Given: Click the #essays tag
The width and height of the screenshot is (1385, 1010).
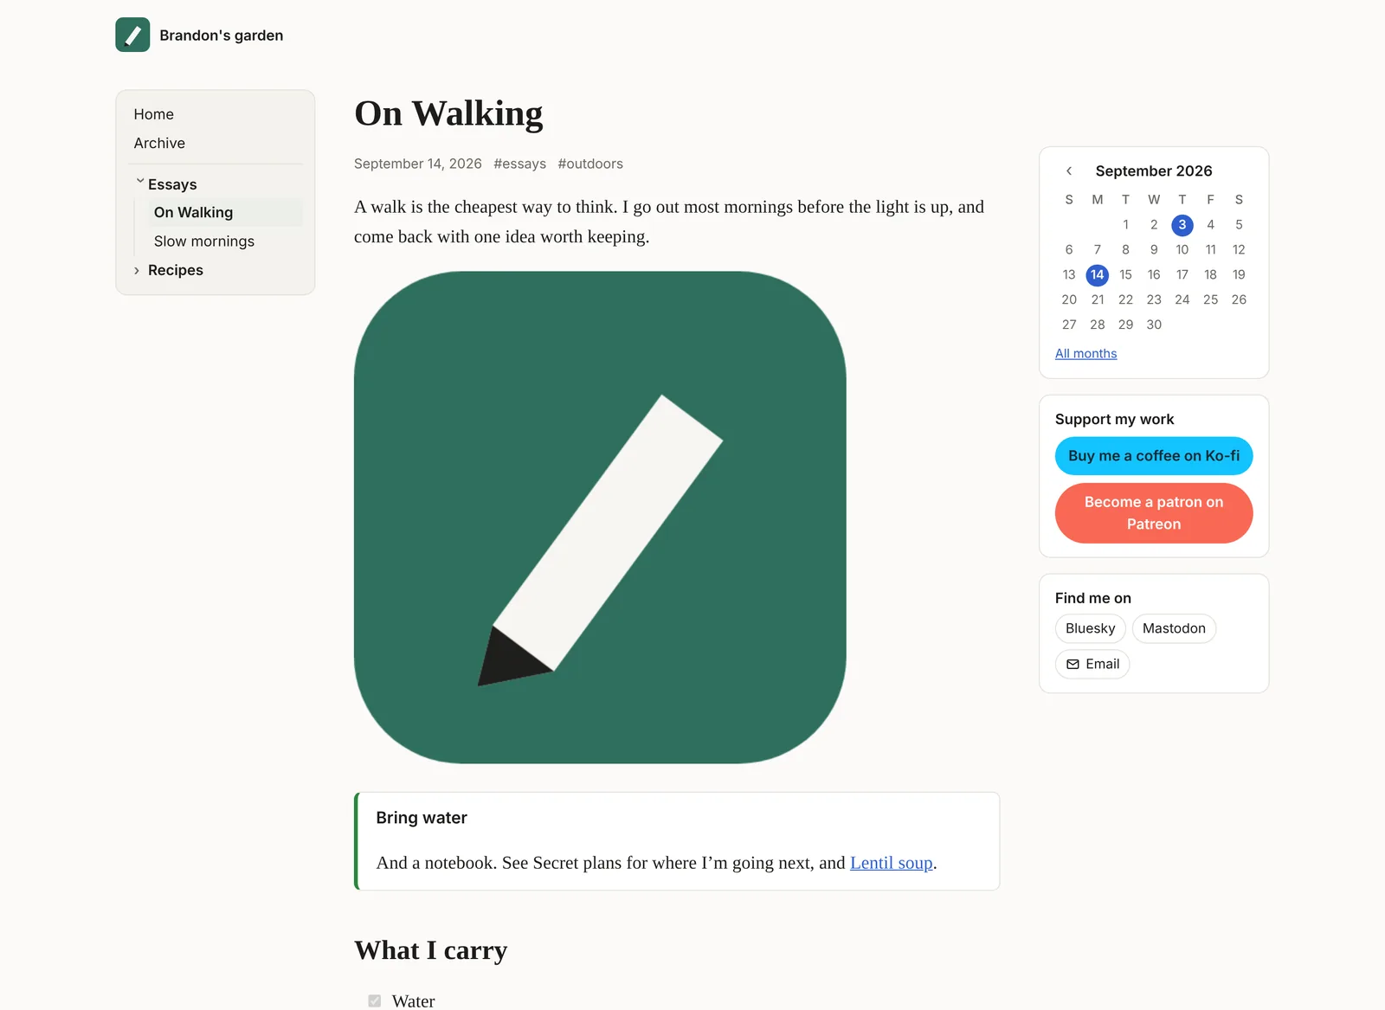Looking at the screenshot, I should pos(519,164).
